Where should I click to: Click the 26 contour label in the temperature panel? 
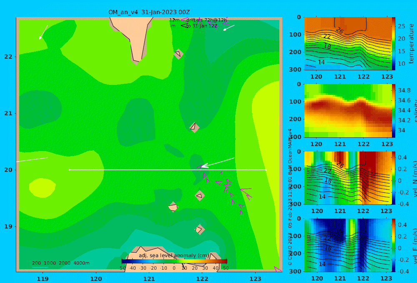[x=339, y=30]
